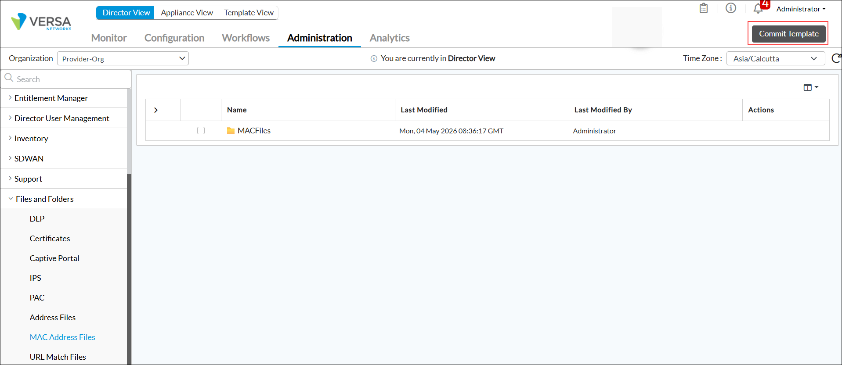842x365 pixels.
Task: Open the Asia/Calcutta time zone dropdown
Action: pyautogui.click(x=776, y=58)
